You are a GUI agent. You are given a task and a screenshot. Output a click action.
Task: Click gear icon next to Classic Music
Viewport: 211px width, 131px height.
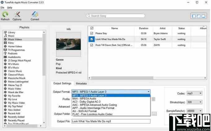(x=5, y=71)
